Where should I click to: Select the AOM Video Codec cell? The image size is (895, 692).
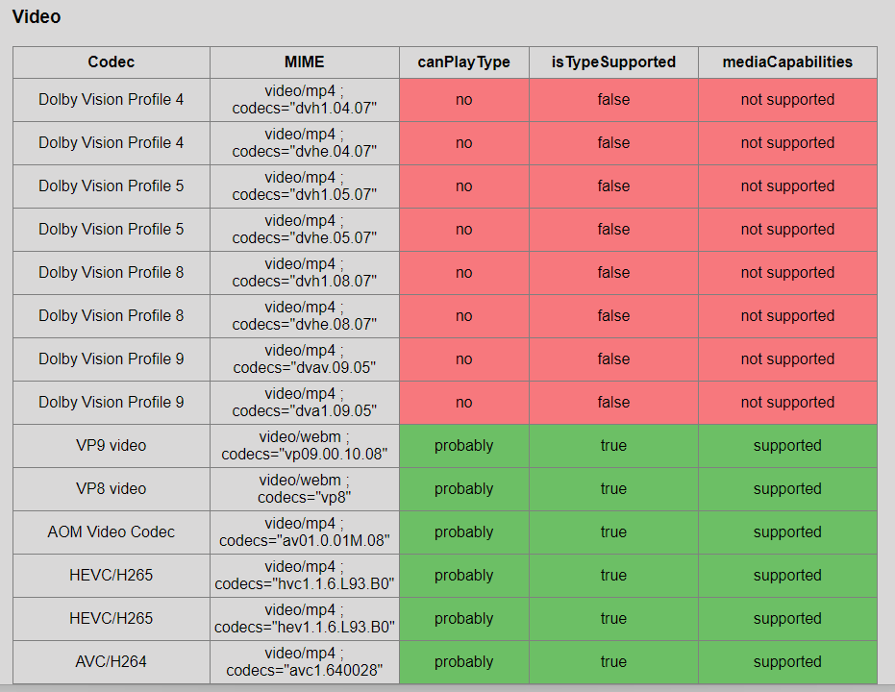tap(111, 532)
